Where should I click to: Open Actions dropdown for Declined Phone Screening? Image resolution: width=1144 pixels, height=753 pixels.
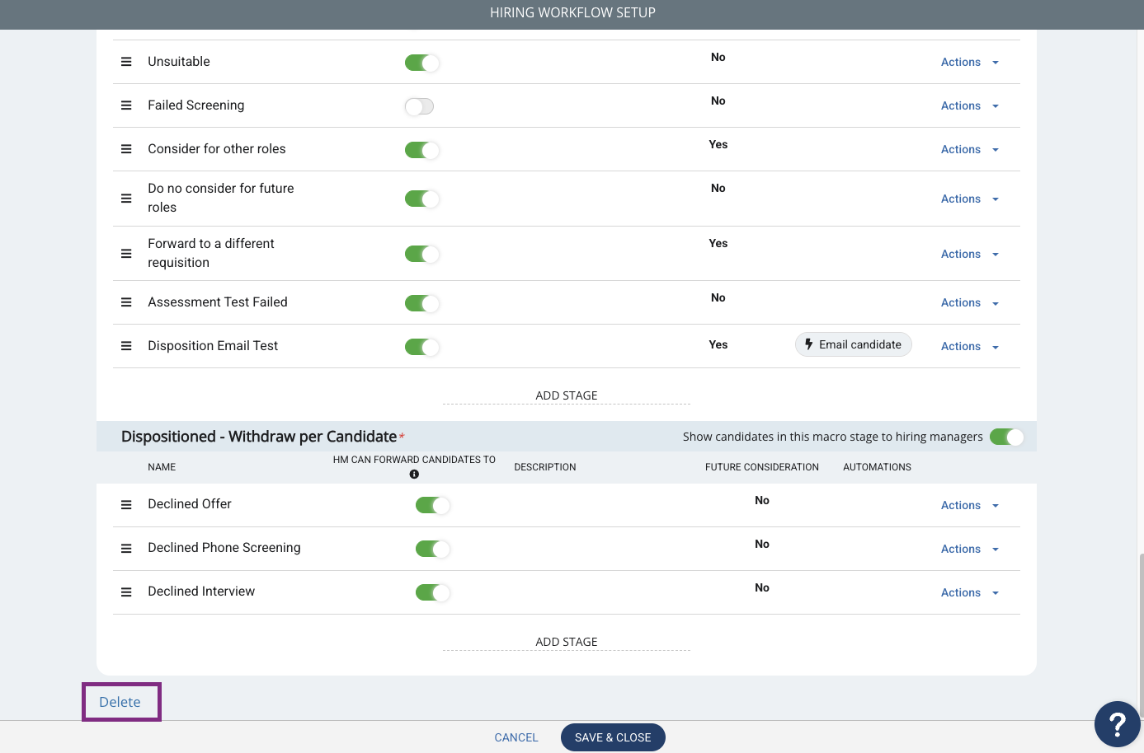[969, 549]
